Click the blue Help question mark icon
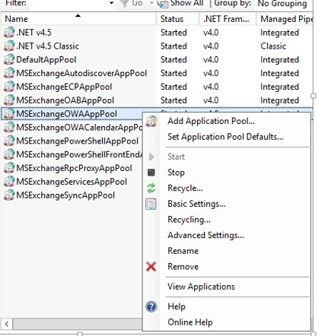 click(151, 307)
